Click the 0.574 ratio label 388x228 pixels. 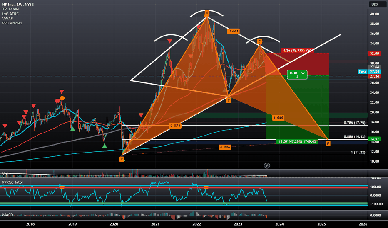click(175, 126)
